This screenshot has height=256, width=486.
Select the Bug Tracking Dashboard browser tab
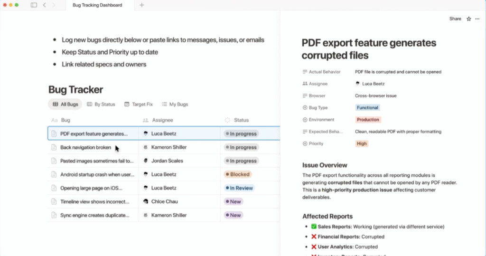(97, 5)
